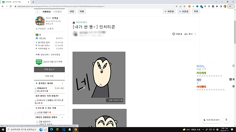The image size is (236, 132).
Task: Open the blue V app on taskbar
Action: [63, 130]
